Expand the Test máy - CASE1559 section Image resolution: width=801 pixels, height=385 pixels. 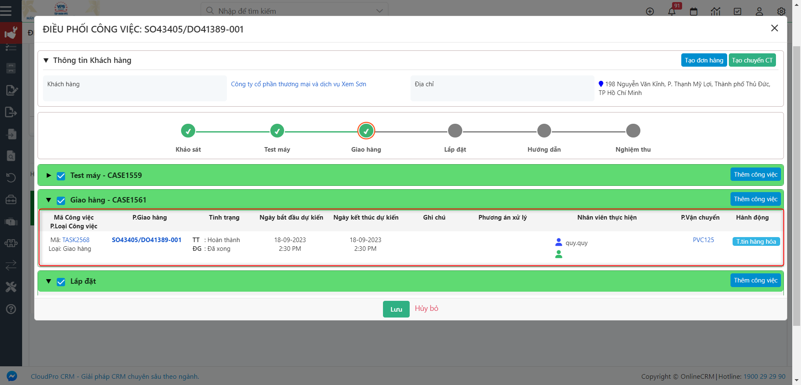(x=49, y=175)
